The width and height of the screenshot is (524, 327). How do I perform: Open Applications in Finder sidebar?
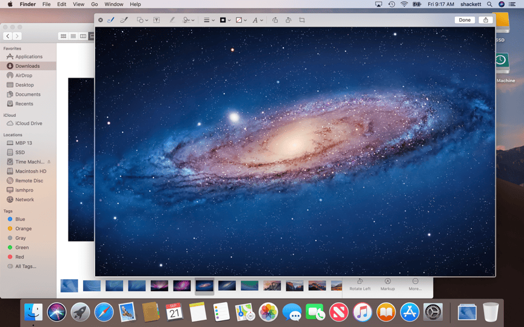point(28,56)
